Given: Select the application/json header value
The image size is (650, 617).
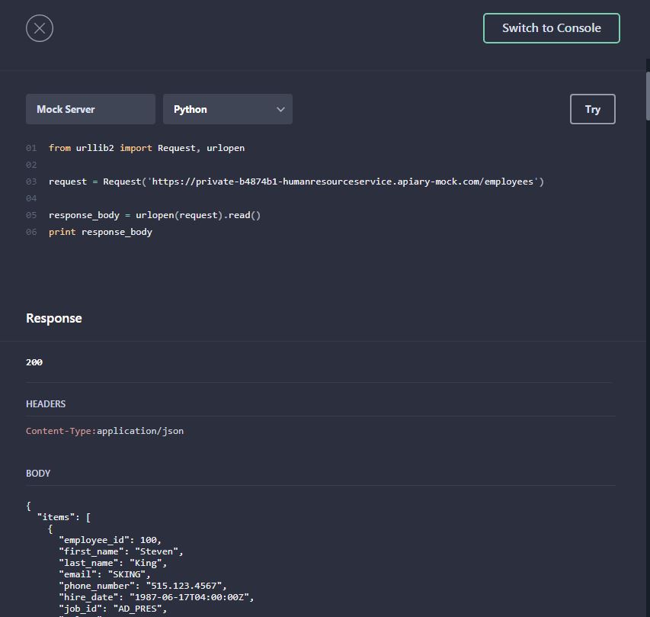Looking at the screenshot, I should coord(140,431).
